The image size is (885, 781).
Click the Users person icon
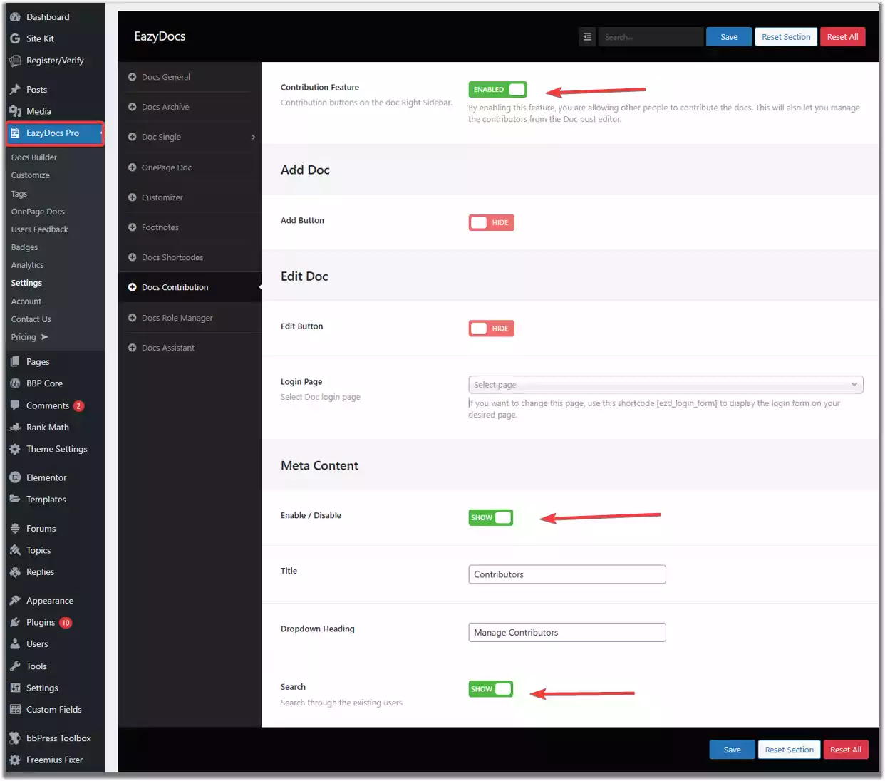coord(15,644)
